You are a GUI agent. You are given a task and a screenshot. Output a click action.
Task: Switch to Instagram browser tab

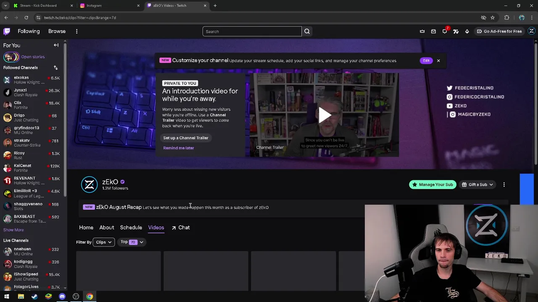pos(110,5)
